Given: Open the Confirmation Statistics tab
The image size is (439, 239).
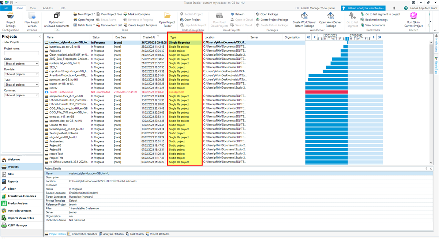Looking at the screenshot, I should point(82,234).
